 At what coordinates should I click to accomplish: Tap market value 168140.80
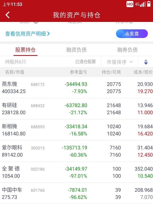(x=14, y=134)
